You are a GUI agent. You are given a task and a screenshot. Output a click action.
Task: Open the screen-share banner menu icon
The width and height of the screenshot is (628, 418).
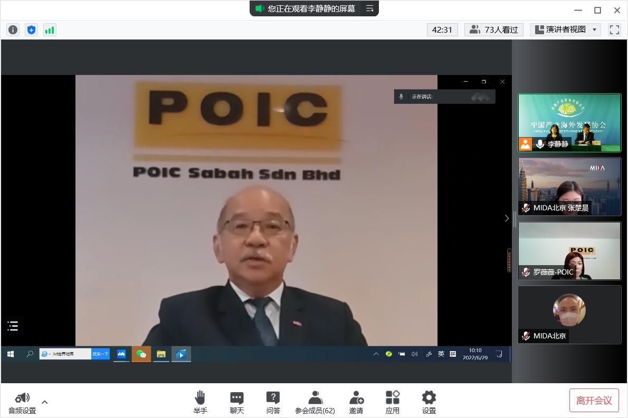tap(369, 8)
